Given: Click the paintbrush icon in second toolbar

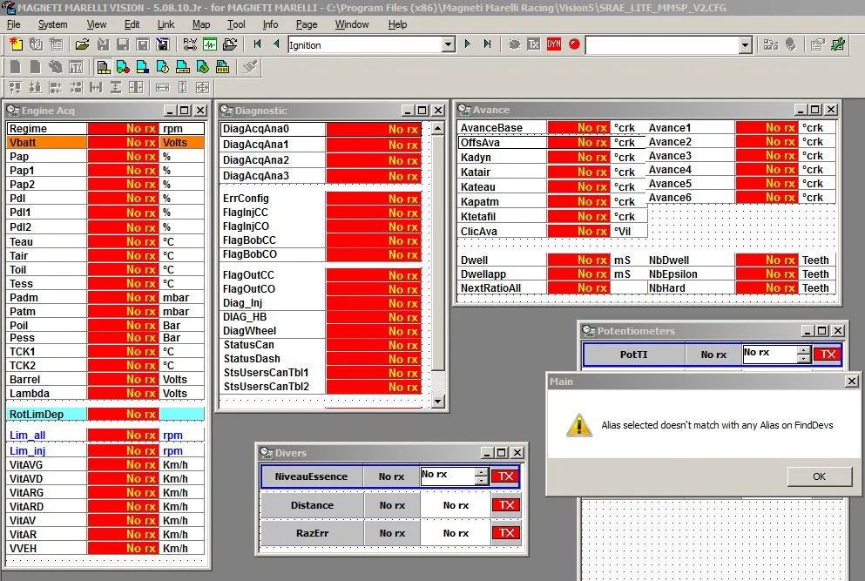Looking at the screenshot, I should point(250,67).
